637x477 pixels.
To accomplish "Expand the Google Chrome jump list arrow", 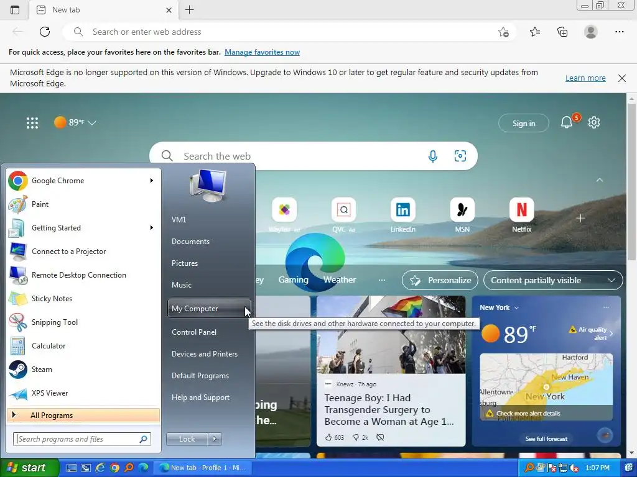I will click(x=152, y=181).
